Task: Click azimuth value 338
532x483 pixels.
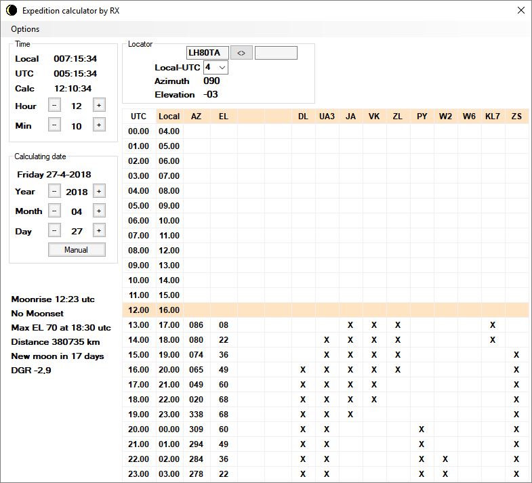Action: (x=197, y=415)
